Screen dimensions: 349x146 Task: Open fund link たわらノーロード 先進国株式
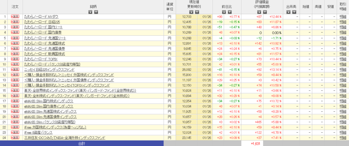pos(45,43)
